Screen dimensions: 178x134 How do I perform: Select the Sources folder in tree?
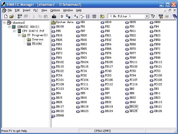pos(38,40)
